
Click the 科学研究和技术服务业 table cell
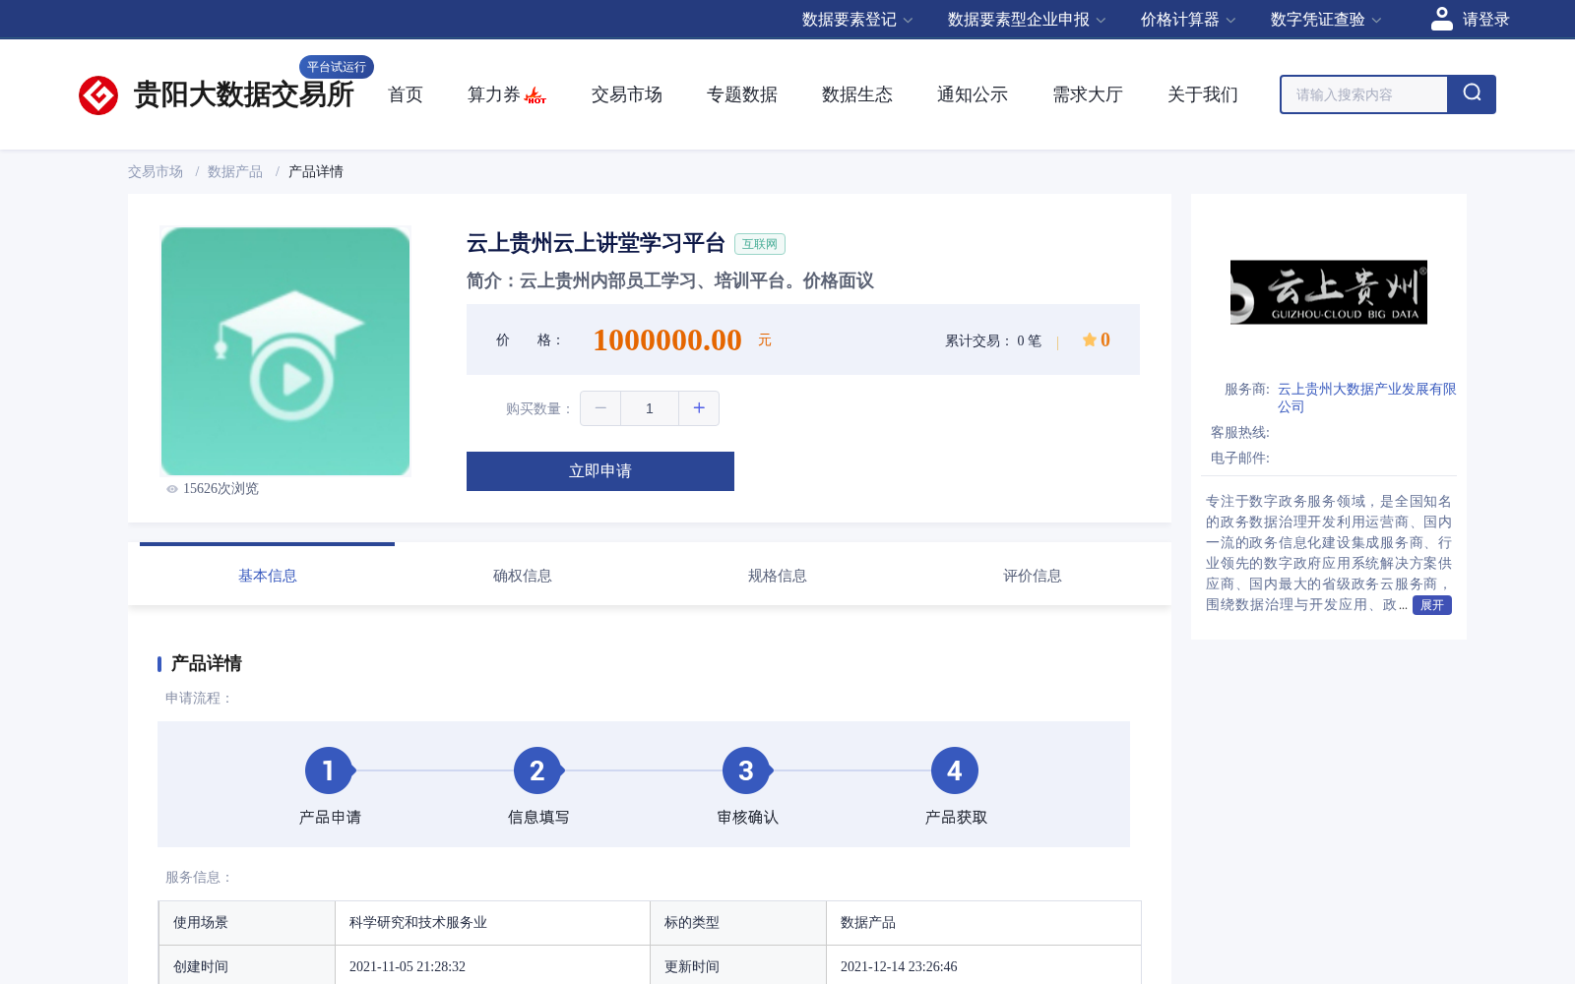click(x=492, y=923)
